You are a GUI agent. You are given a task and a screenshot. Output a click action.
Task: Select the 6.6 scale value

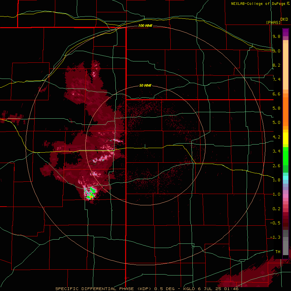click(x=276, y=94)
